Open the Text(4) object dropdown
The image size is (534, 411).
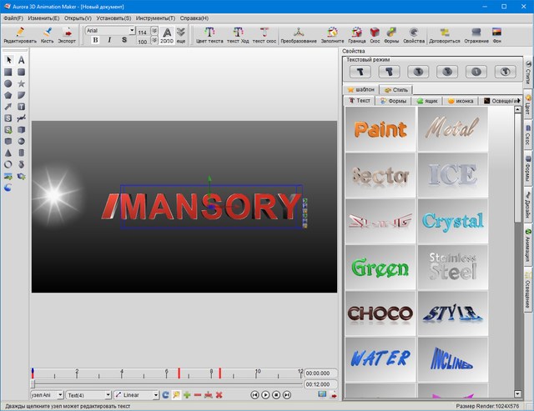[x=88, y=394]
